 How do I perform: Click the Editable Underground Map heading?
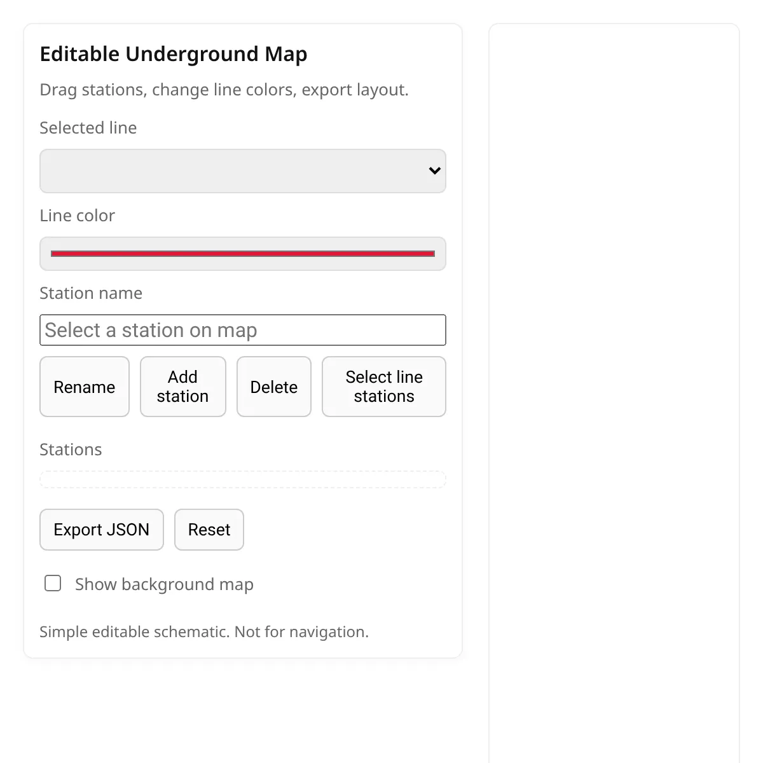click(x=174, y=54)
